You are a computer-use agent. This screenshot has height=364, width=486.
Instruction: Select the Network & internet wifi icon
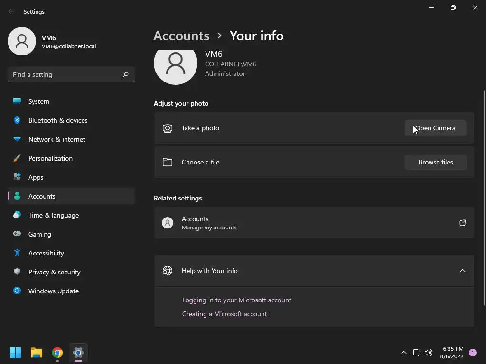click(17, 139)
